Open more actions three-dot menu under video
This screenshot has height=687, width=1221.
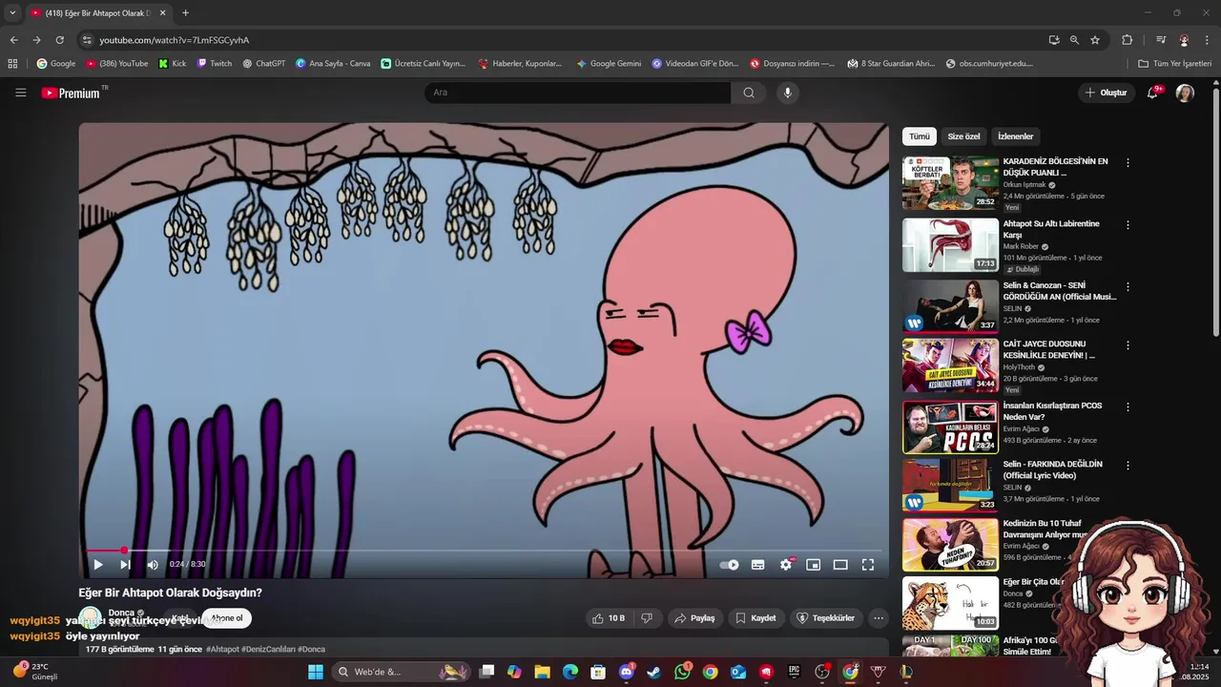click(879, 618)
